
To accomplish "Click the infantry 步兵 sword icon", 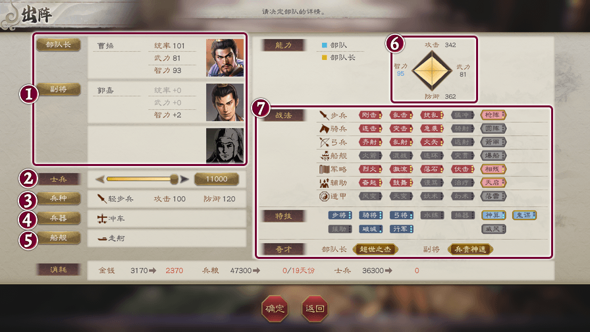I will coord(324,115).
